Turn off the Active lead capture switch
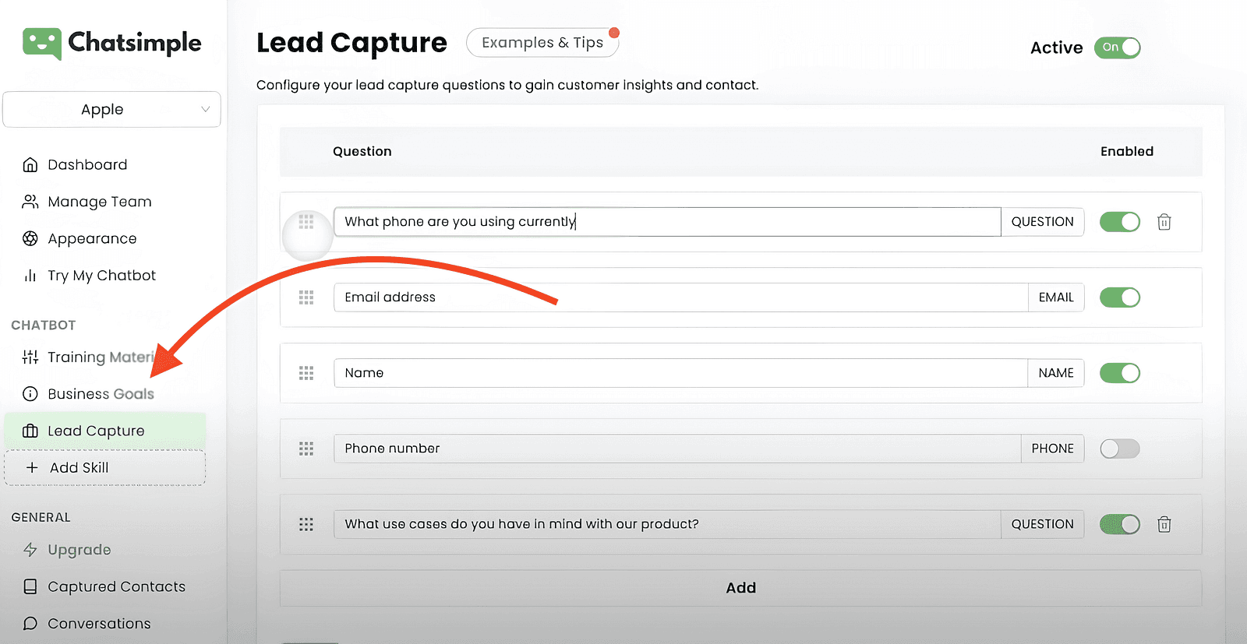Viewport: 1247px width, 644px height. (x=1117, y=48)
